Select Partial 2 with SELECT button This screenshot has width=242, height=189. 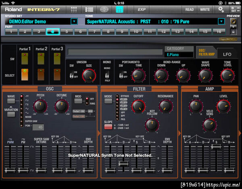pyautogui.click(x=41, y=75)
